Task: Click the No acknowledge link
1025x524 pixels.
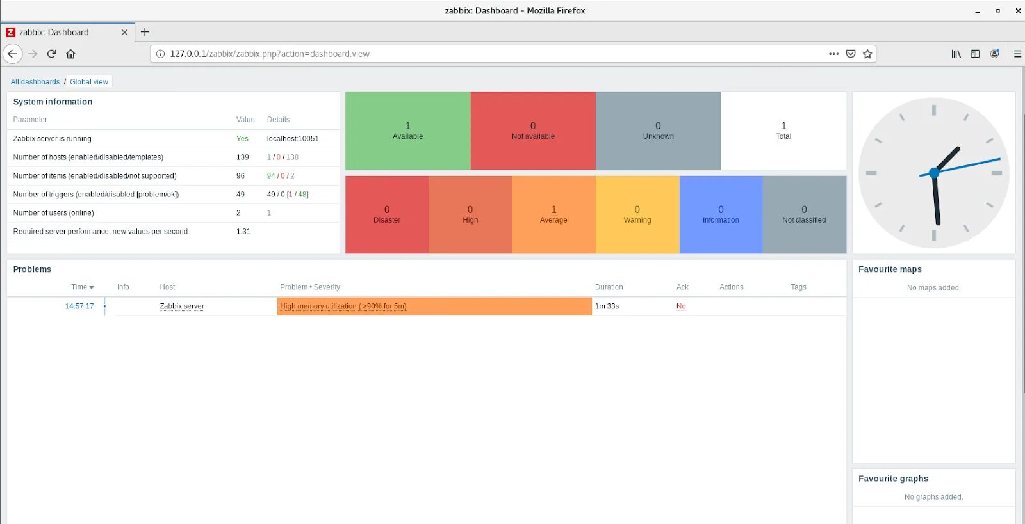Action: coord(681,306)
